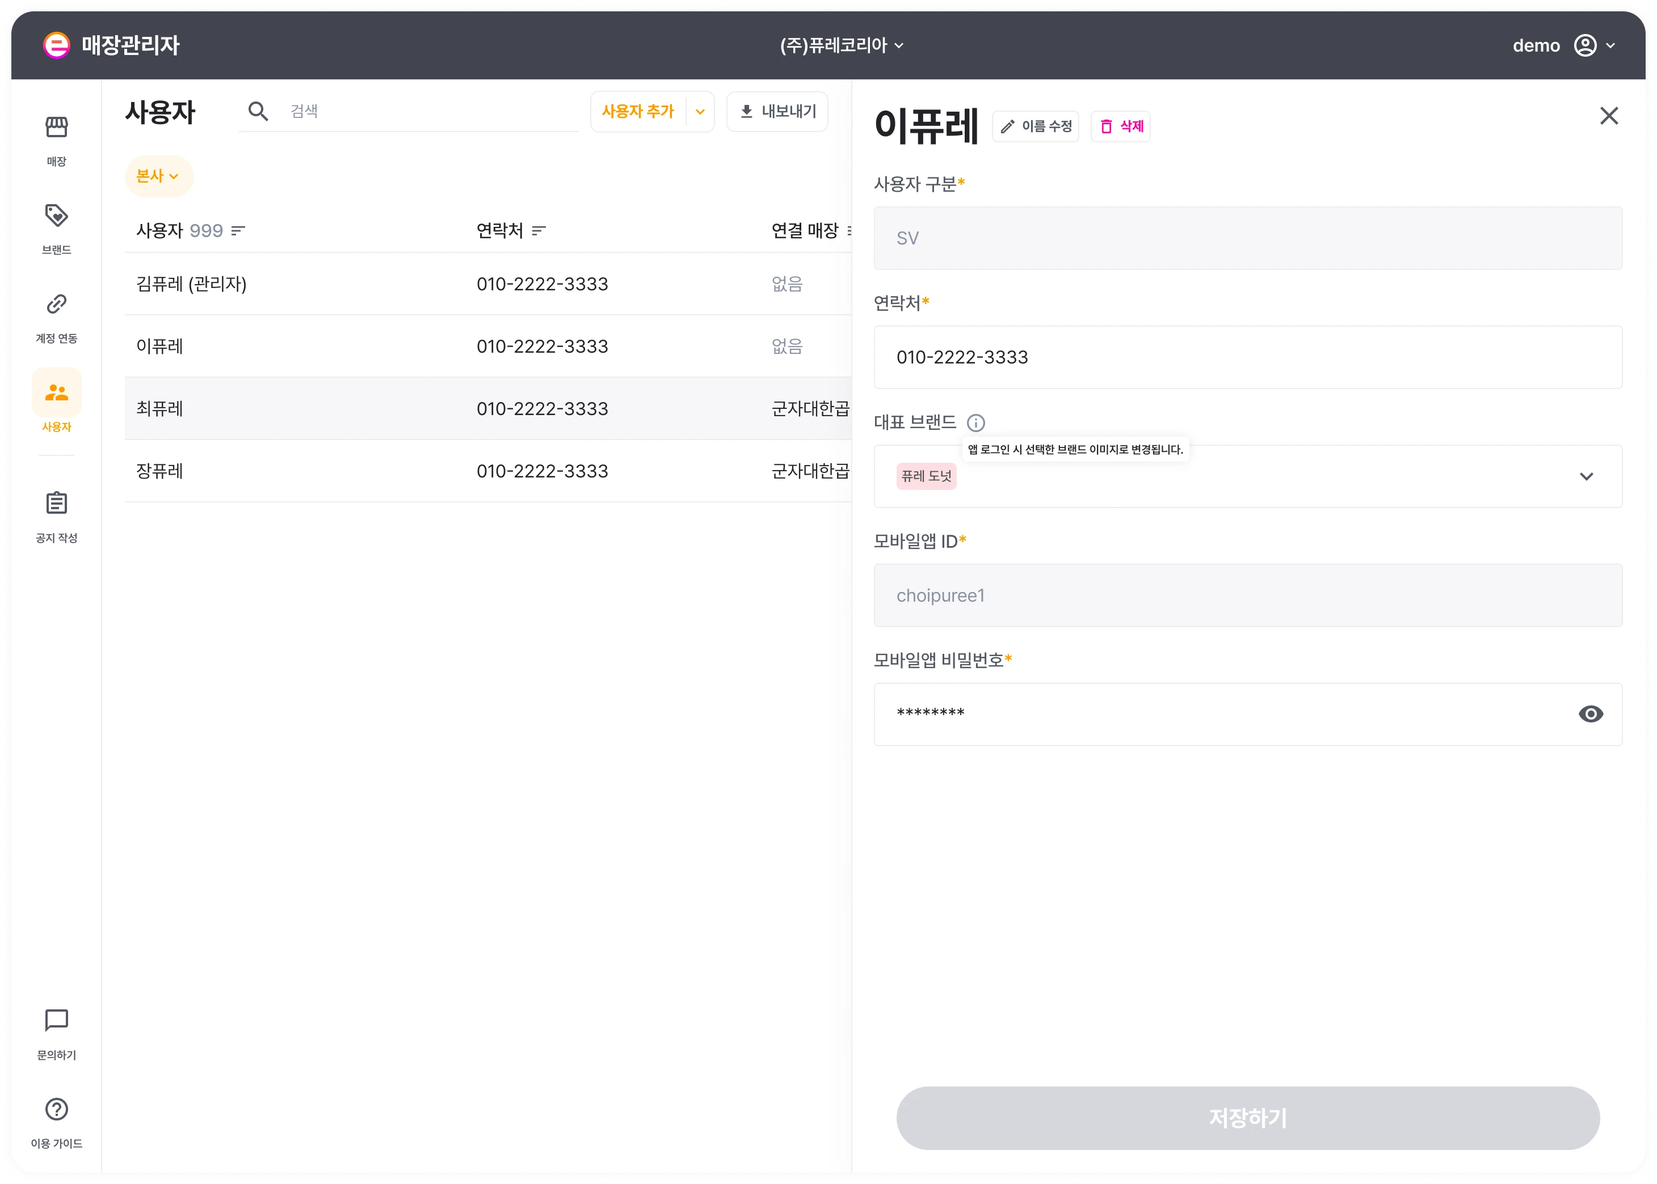Screen dimensions: 1657x1184
Task: Select the 김퓨레 (관리자) row
Action: pos(487,284)
